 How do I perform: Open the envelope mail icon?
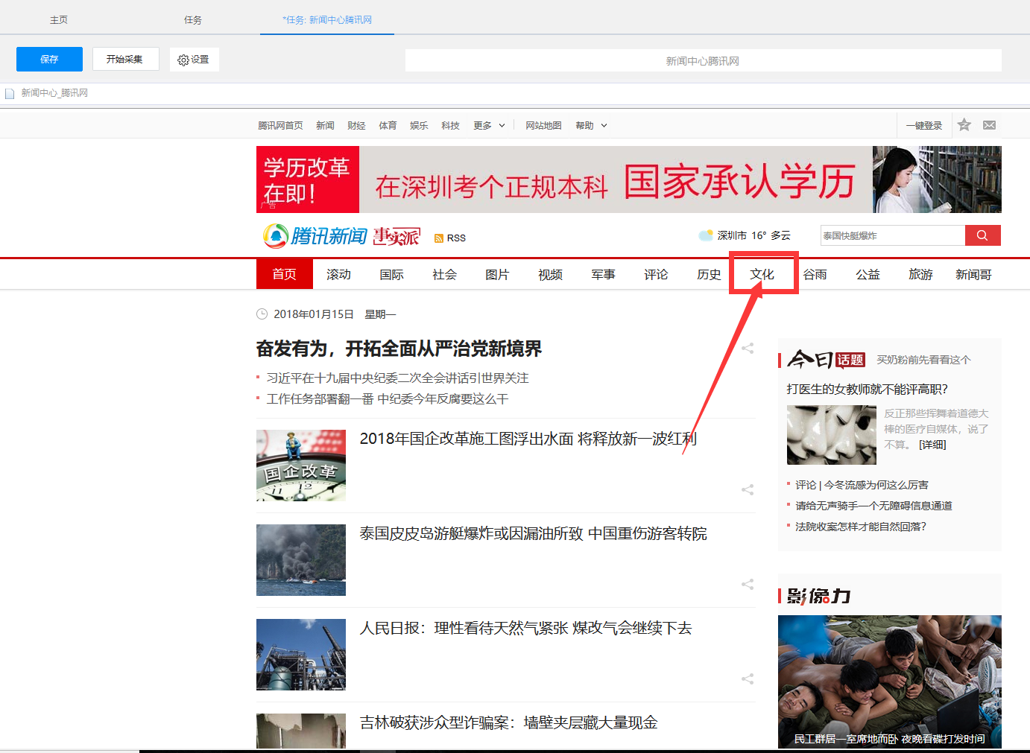(989, 124)
